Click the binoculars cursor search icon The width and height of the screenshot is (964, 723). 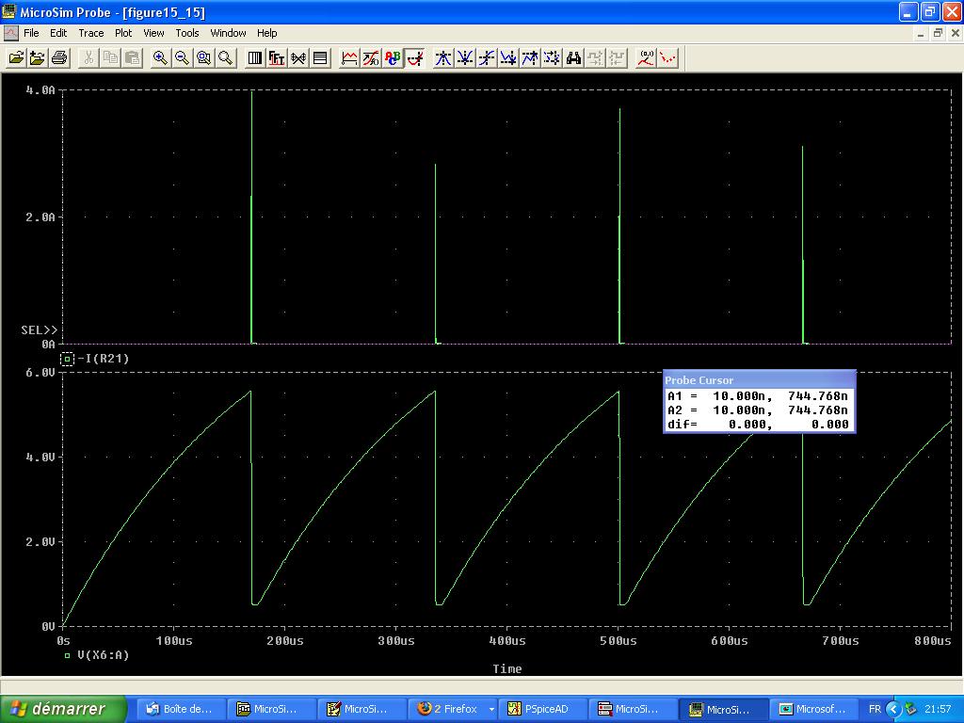tap(573, 58)
